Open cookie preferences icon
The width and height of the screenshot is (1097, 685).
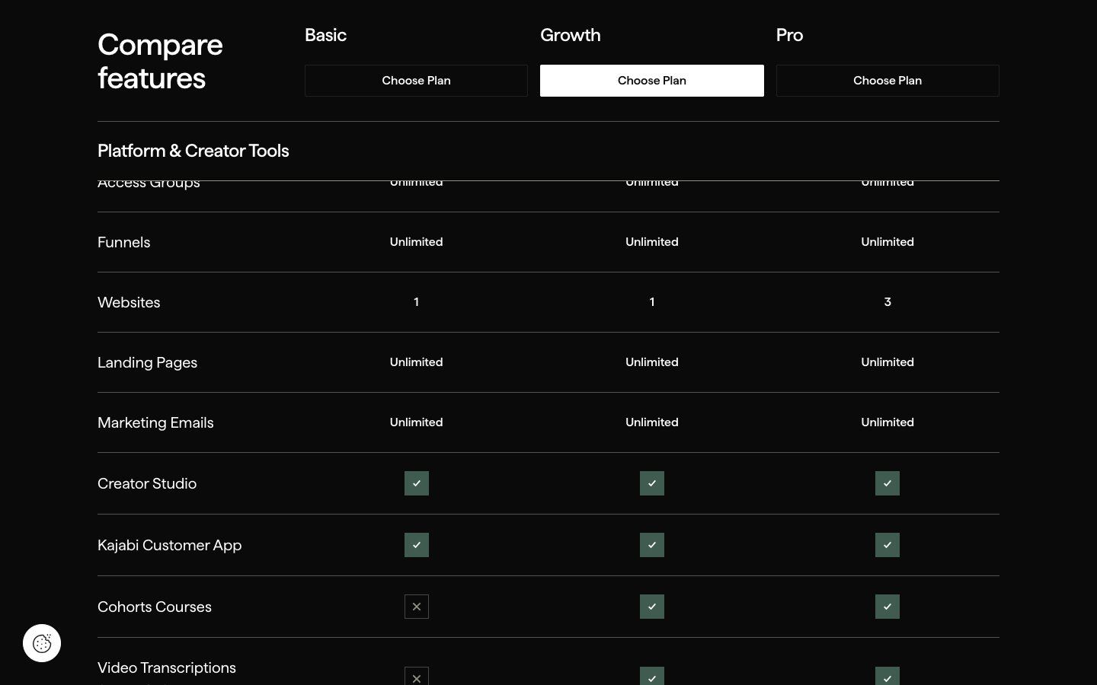click(x=42, y=643)
